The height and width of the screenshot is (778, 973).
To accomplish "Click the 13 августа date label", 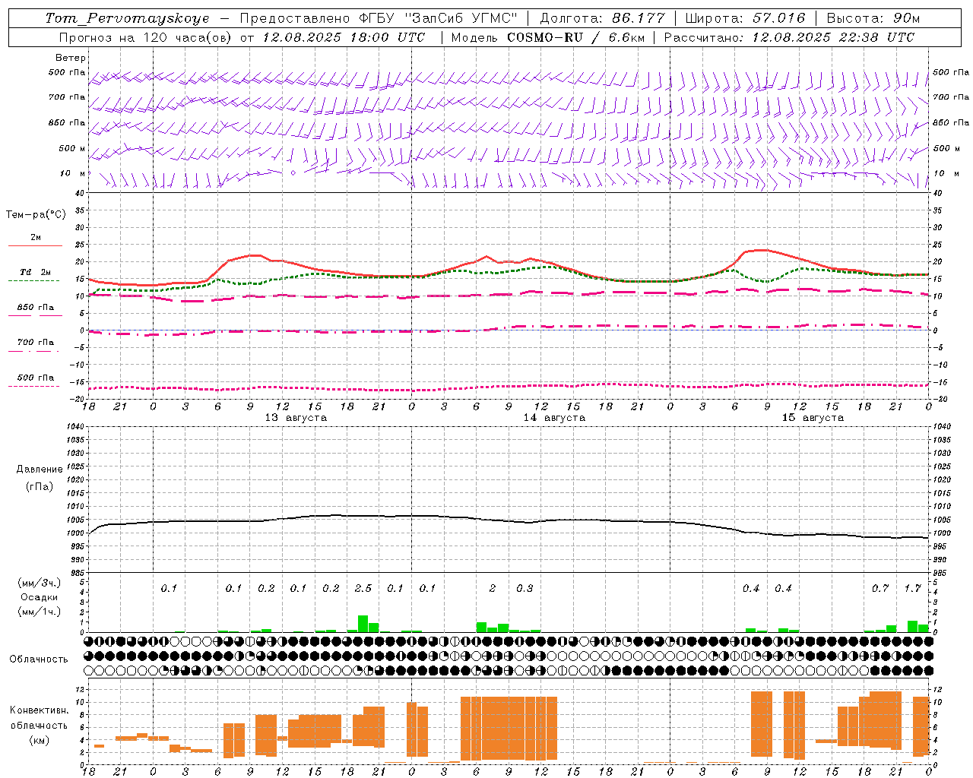I will [x=296, y=418].
